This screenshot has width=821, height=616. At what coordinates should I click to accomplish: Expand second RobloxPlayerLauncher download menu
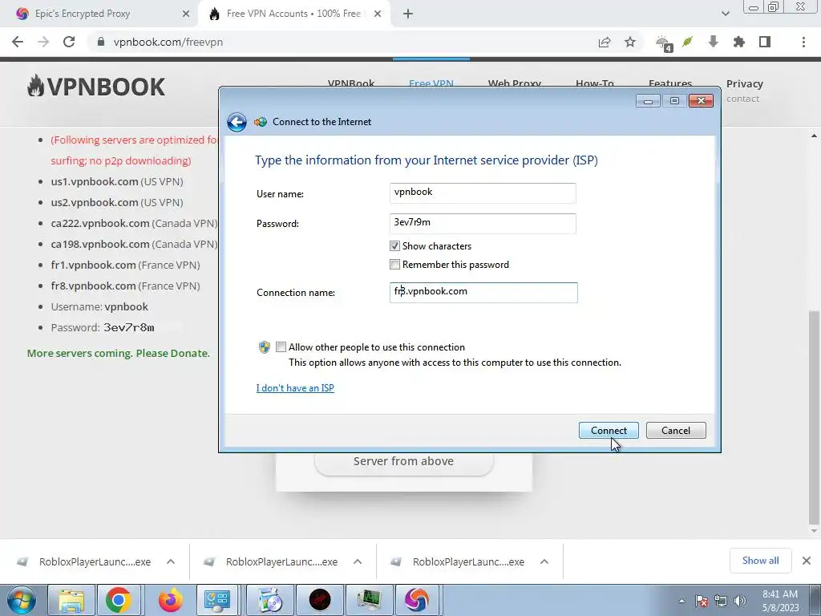pos(358,561)
